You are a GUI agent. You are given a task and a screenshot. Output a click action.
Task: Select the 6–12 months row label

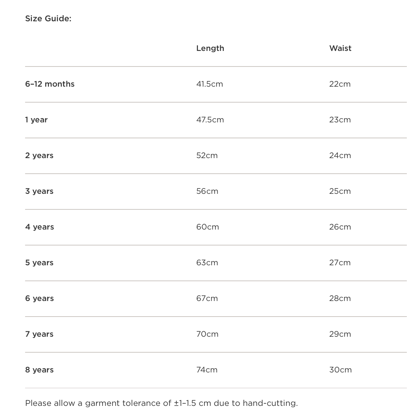click(50, 84)
